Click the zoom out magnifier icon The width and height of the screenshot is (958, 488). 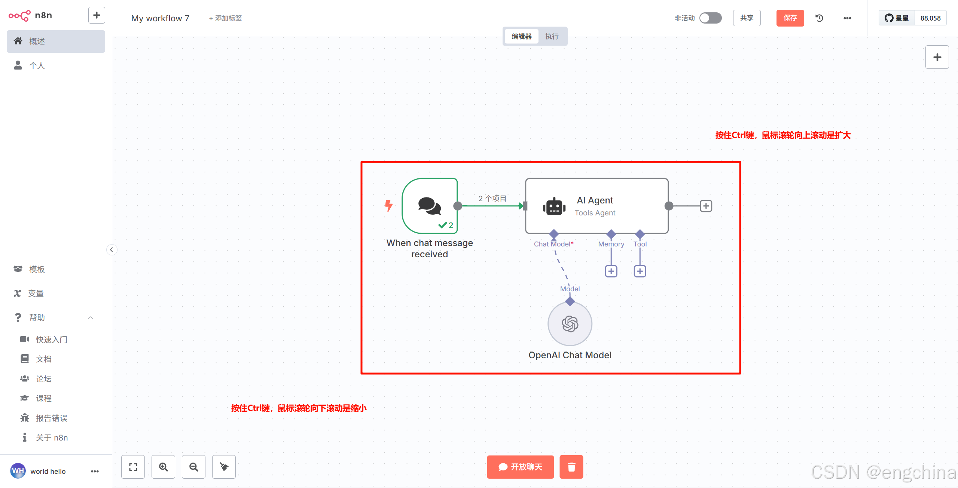(x=193, y=467)
